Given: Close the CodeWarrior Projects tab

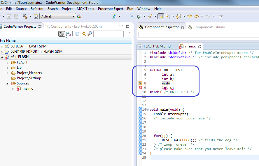Looking at the screenshot, I should click(x=40, y=27).
